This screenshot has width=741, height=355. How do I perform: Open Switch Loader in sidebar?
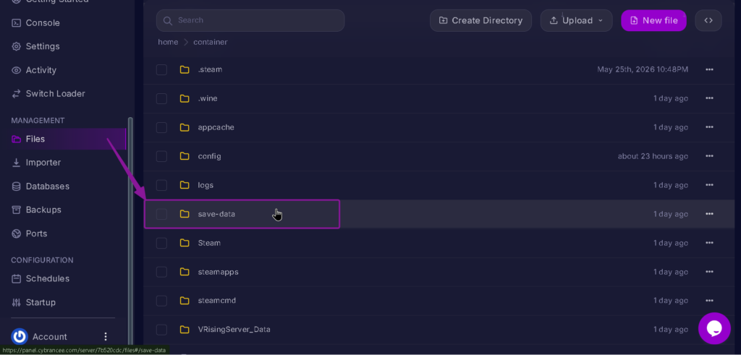pos(48,93)
